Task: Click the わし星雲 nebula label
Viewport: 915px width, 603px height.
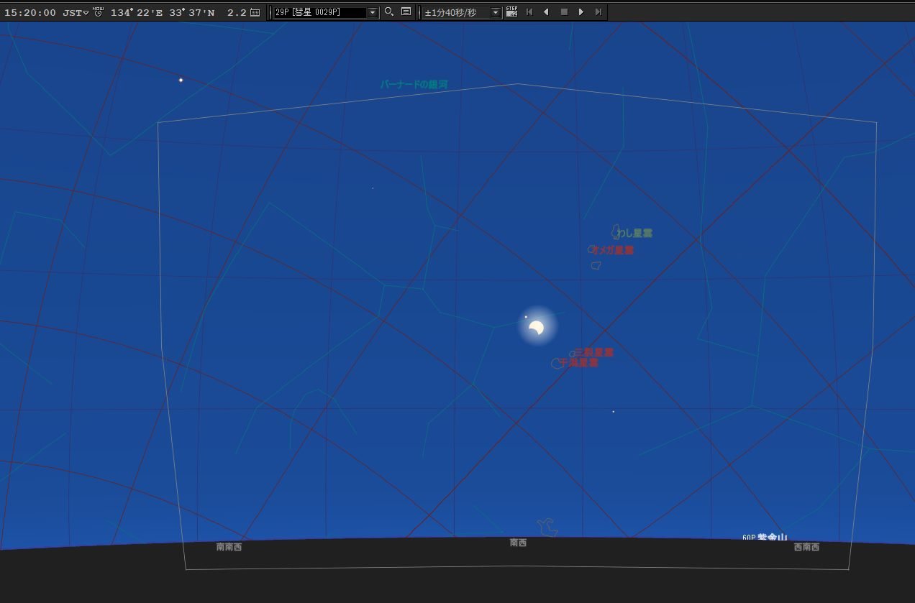Action: (x=634, y=234)
